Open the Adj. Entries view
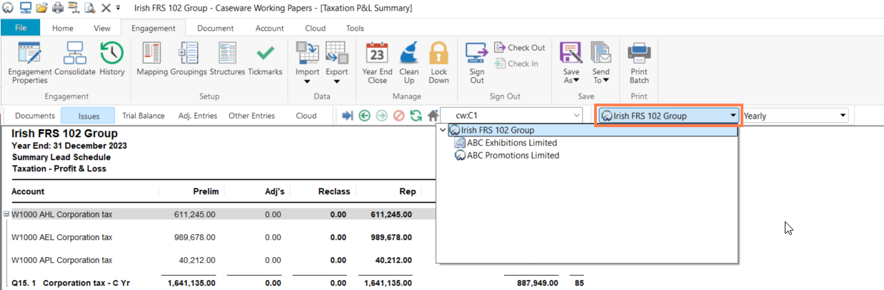Image resolution: width=884 pixels, height=290 pixels. [196, 116]
